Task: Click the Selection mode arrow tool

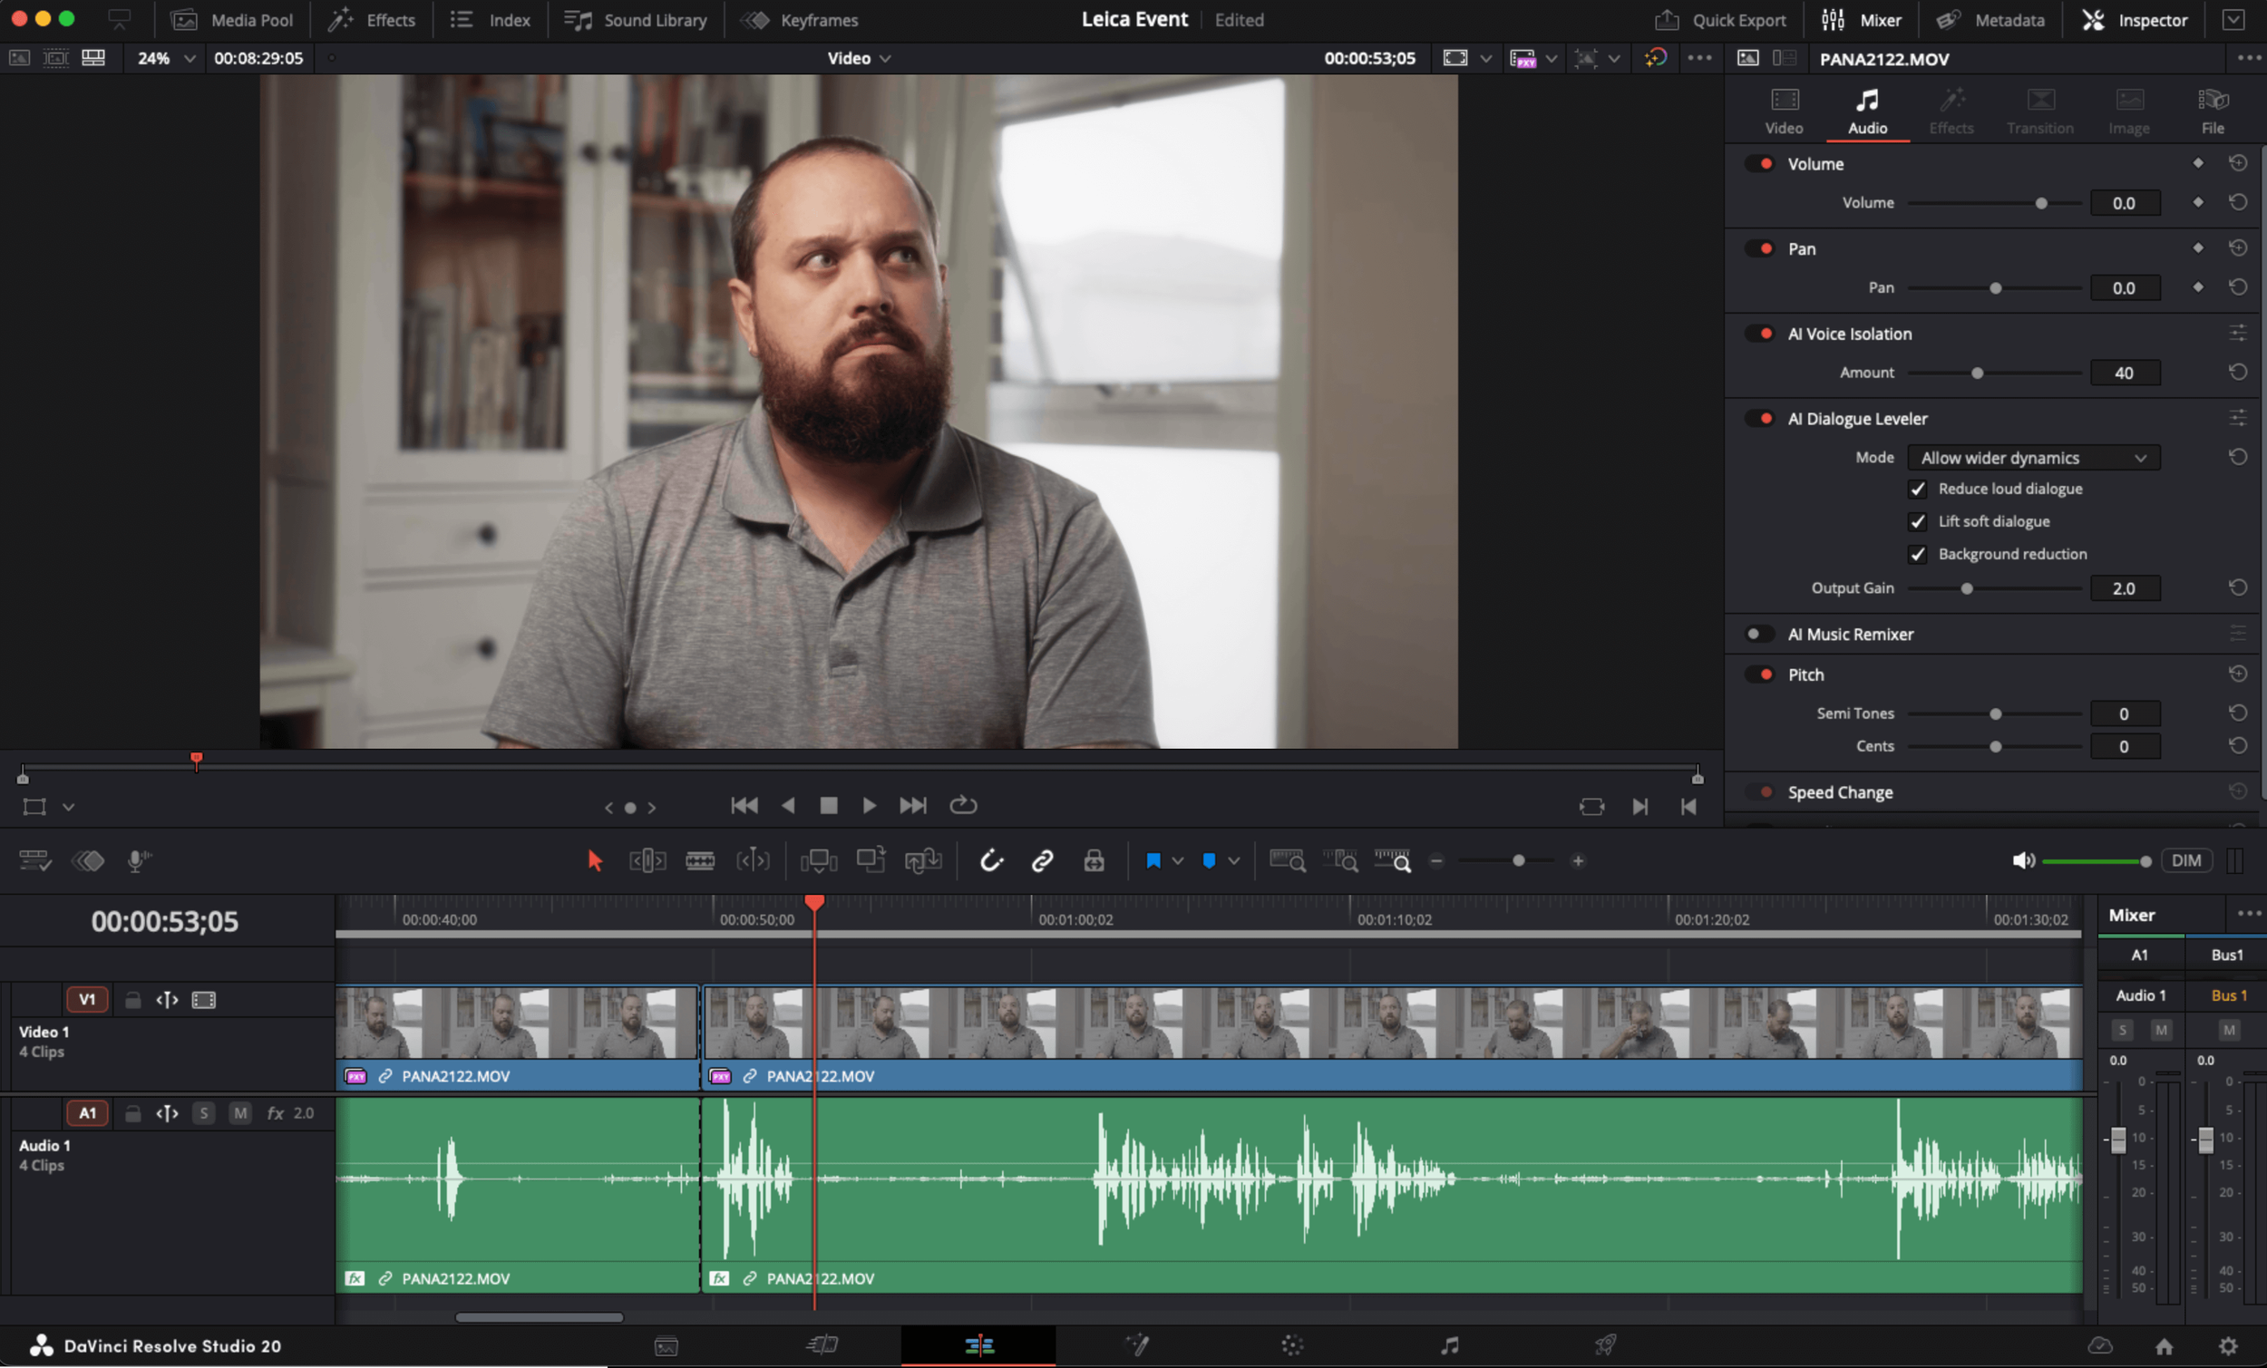Action: (594, 861)
